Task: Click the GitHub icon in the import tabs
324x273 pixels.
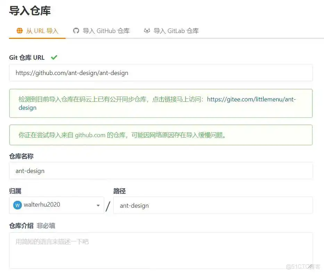Action: 76,31
